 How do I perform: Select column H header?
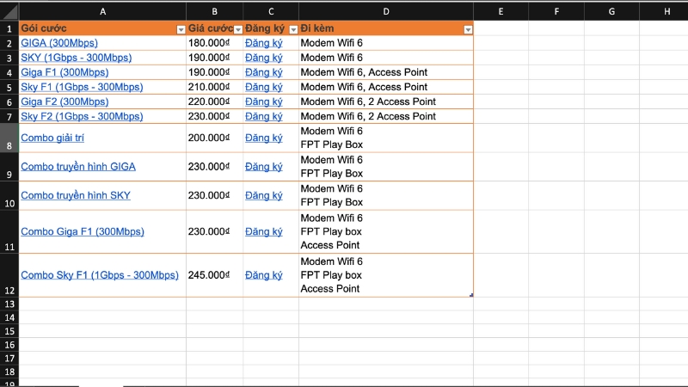coord(667,10)
